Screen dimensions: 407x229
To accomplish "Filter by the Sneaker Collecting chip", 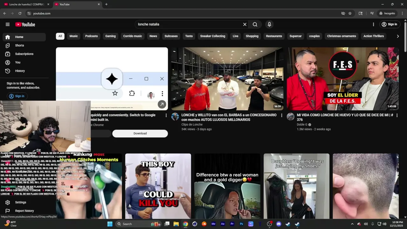I will coord(213,36).
